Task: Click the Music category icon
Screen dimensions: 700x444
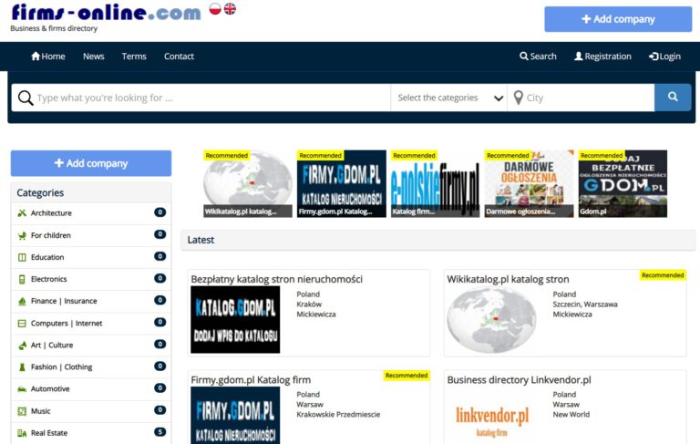Action: (x=22, y=411)
